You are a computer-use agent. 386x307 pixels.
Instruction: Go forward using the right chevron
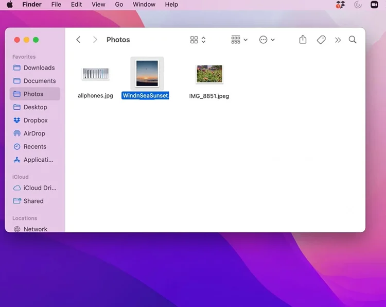95,40
